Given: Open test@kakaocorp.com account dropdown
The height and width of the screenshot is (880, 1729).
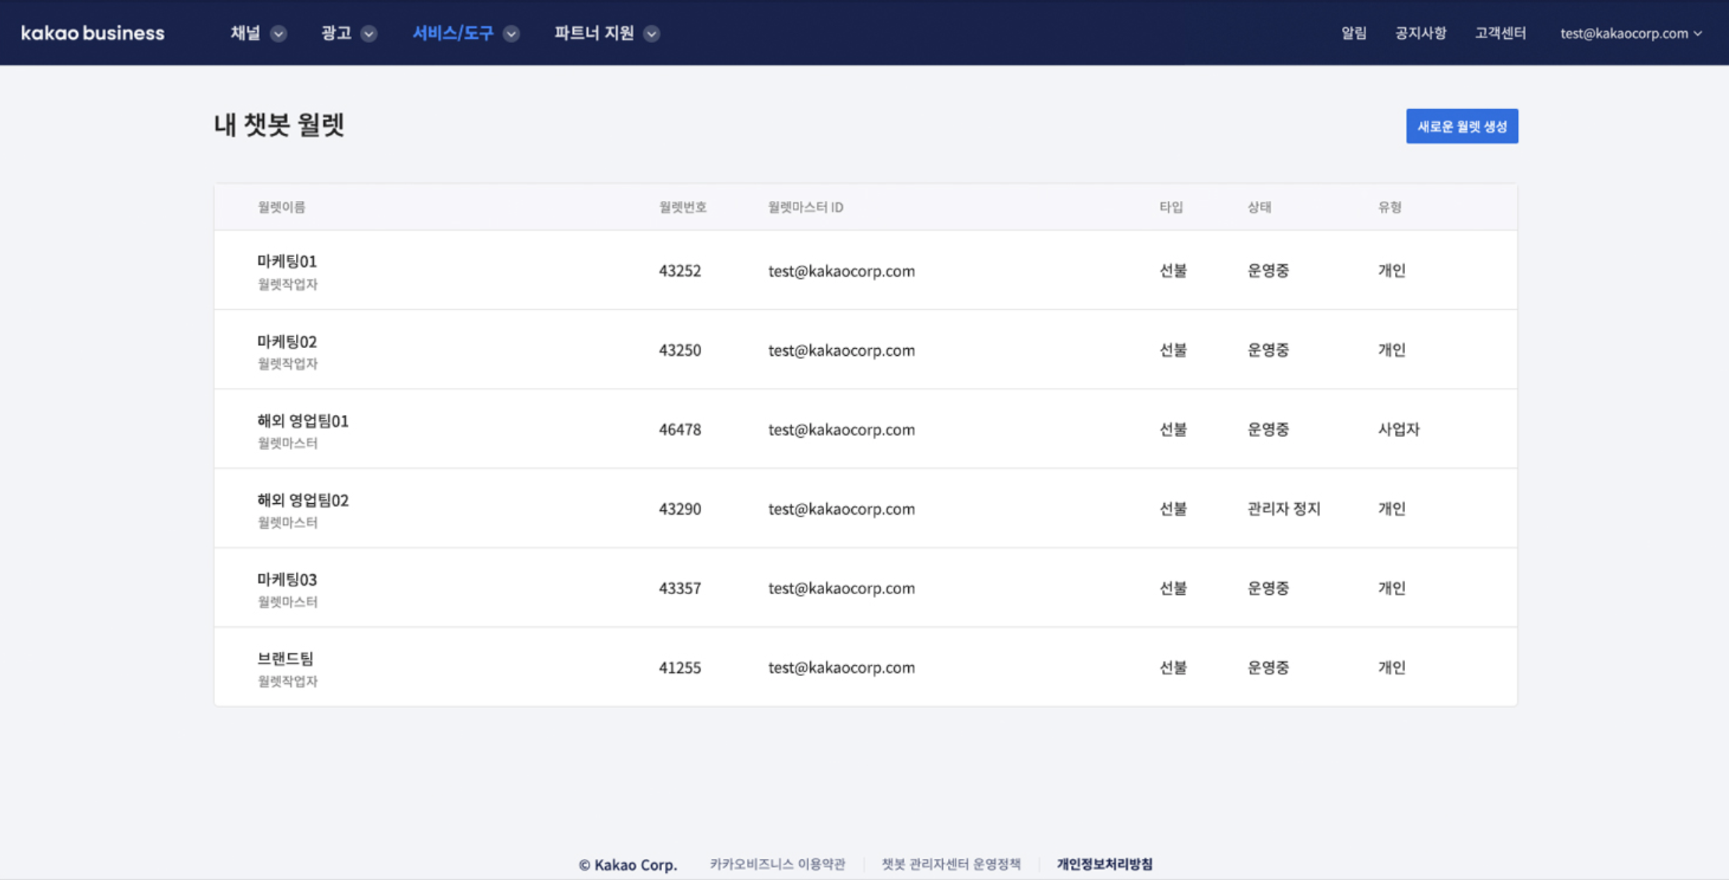Looking at the screenshot, I should pos(1630,33).
